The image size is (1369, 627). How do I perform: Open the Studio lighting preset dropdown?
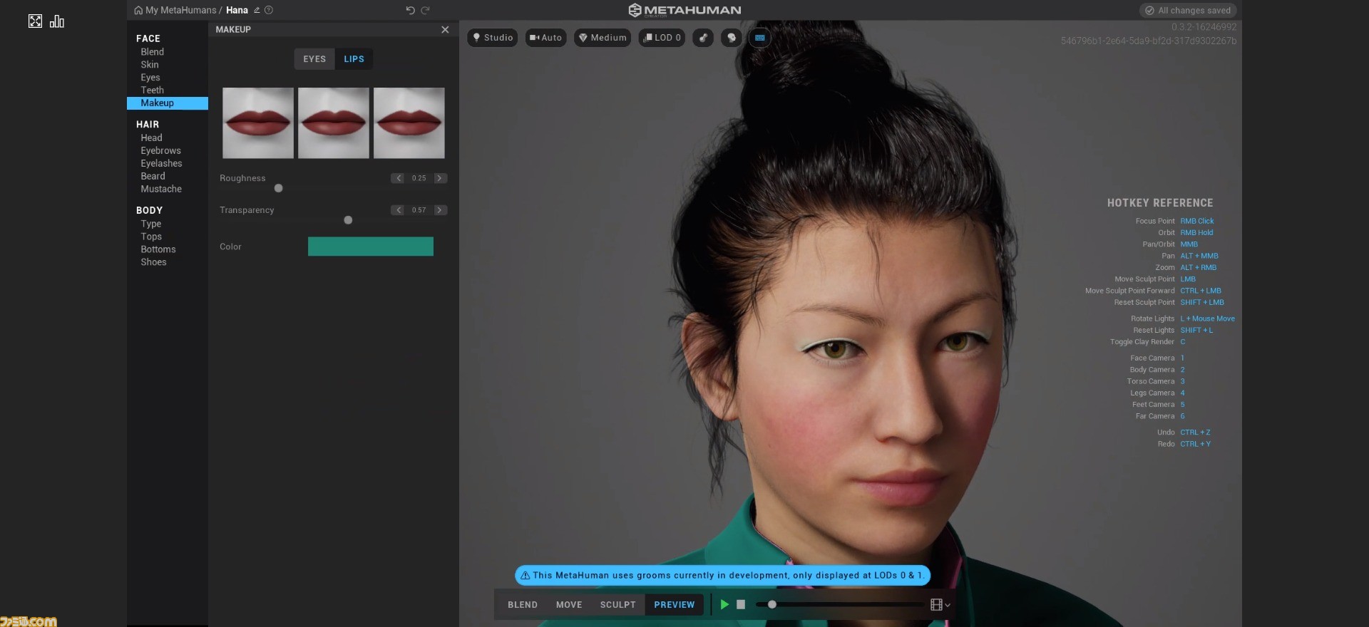pyautogui.click(x=493, y=38)
